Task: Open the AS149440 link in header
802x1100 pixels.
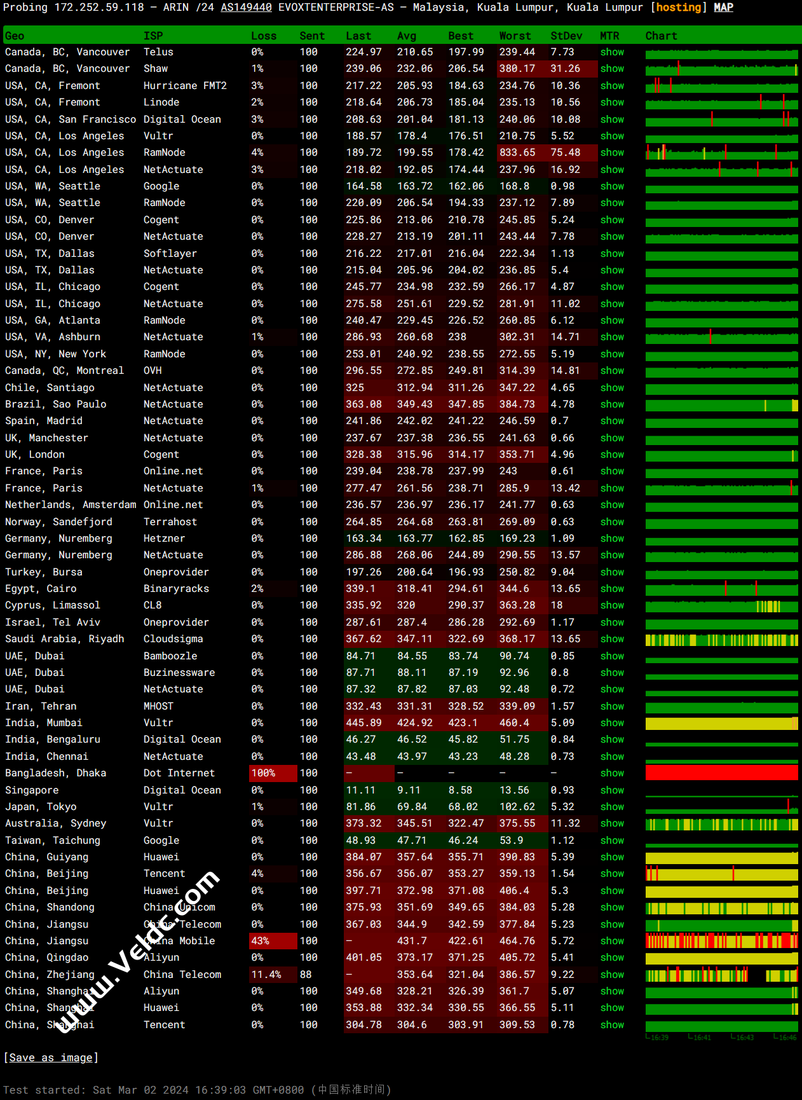Action: [x=246, y=8]
